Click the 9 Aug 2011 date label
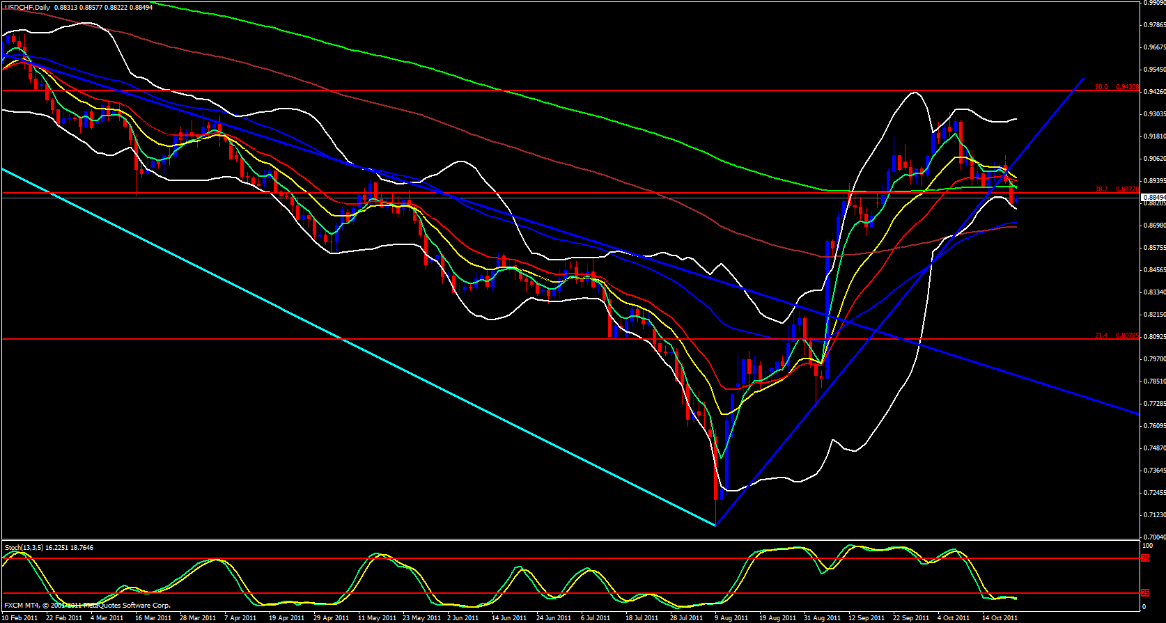This screenshot has width=1166, height=623. pos(731,618)
